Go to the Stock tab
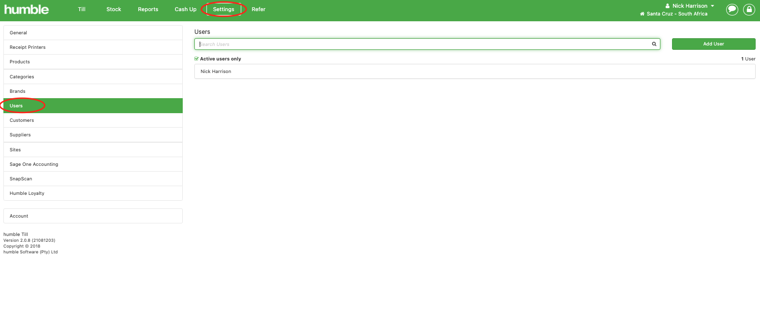Viewport: 760px width, 309px height. tap(114, 9)
